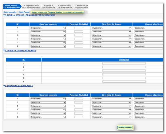166x134 pixels.
Task: Go to step 5 Resultado de la presentación
Action: [x=81, y=6]
